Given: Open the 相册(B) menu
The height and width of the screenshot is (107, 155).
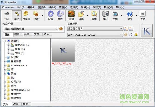Looking at the screenshot, I should click(97, 7).
